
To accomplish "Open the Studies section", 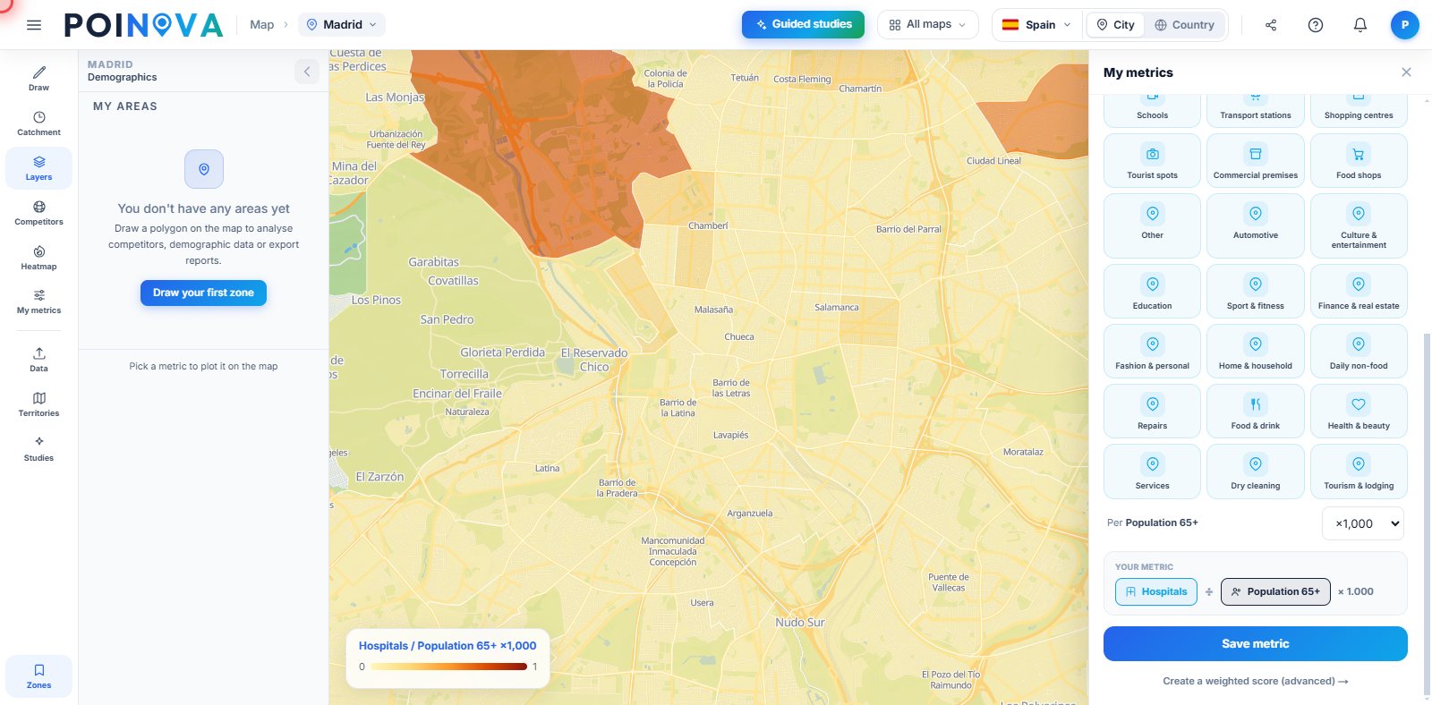I will coord(38,449).
